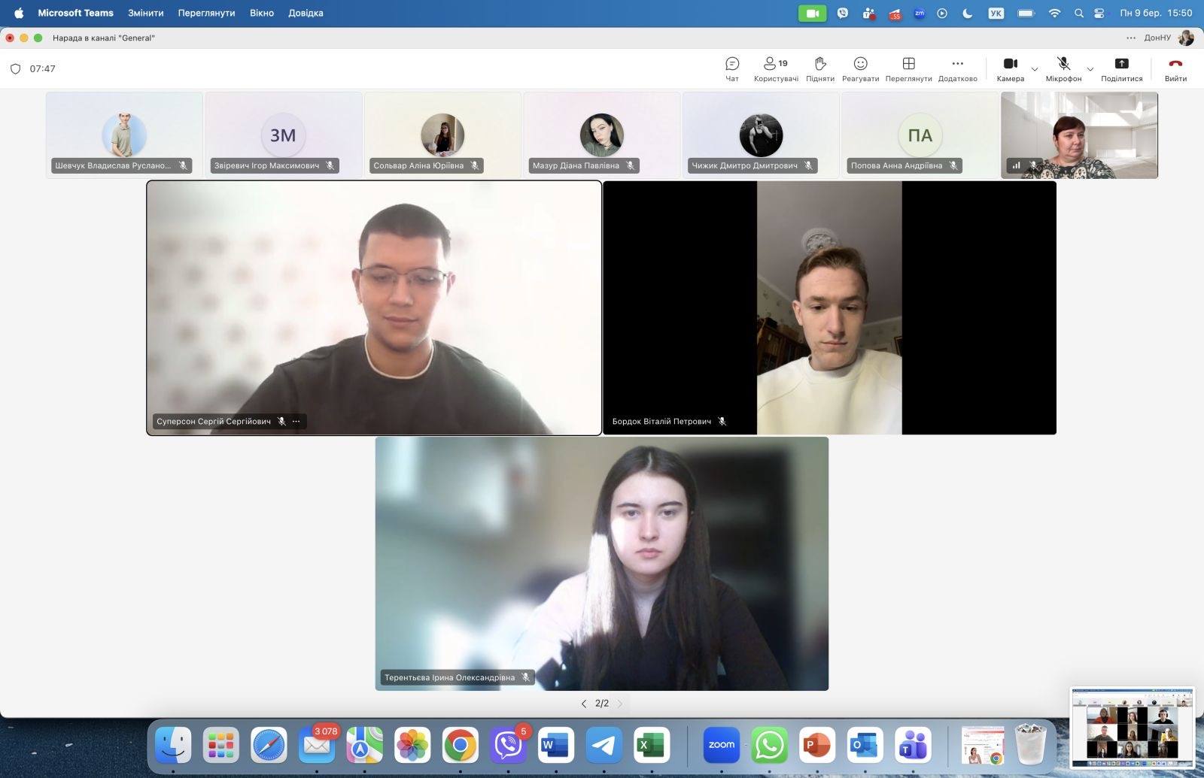Open more options for Суперсон Сергій tile
This screenshot has height=778, width=1204.
pos(296,422)
